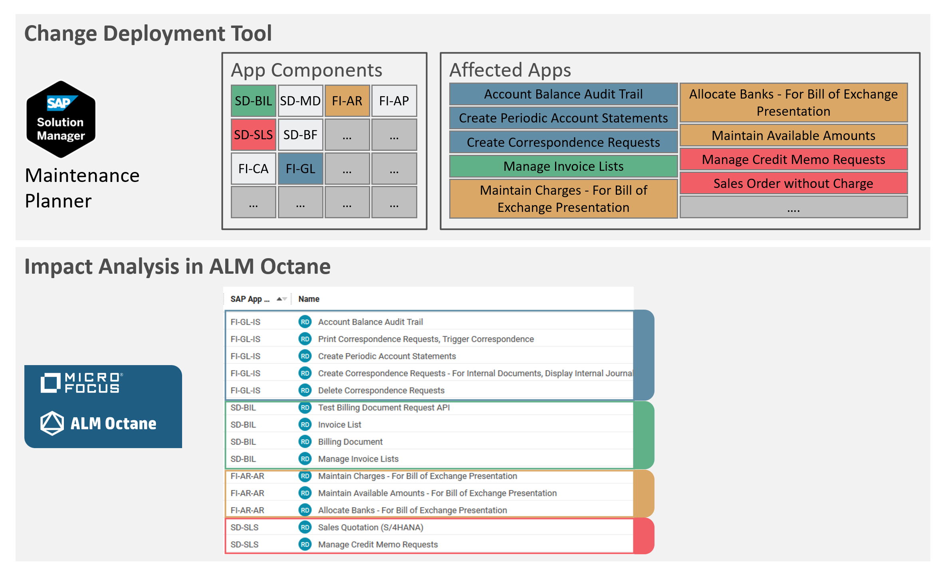Click RD icon next to Allocate Banks row
The image size is (942, 577).
click(x=305, y=510)
